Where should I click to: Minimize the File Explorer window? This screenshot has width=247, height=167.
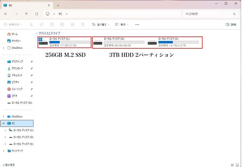coord(216,4)
